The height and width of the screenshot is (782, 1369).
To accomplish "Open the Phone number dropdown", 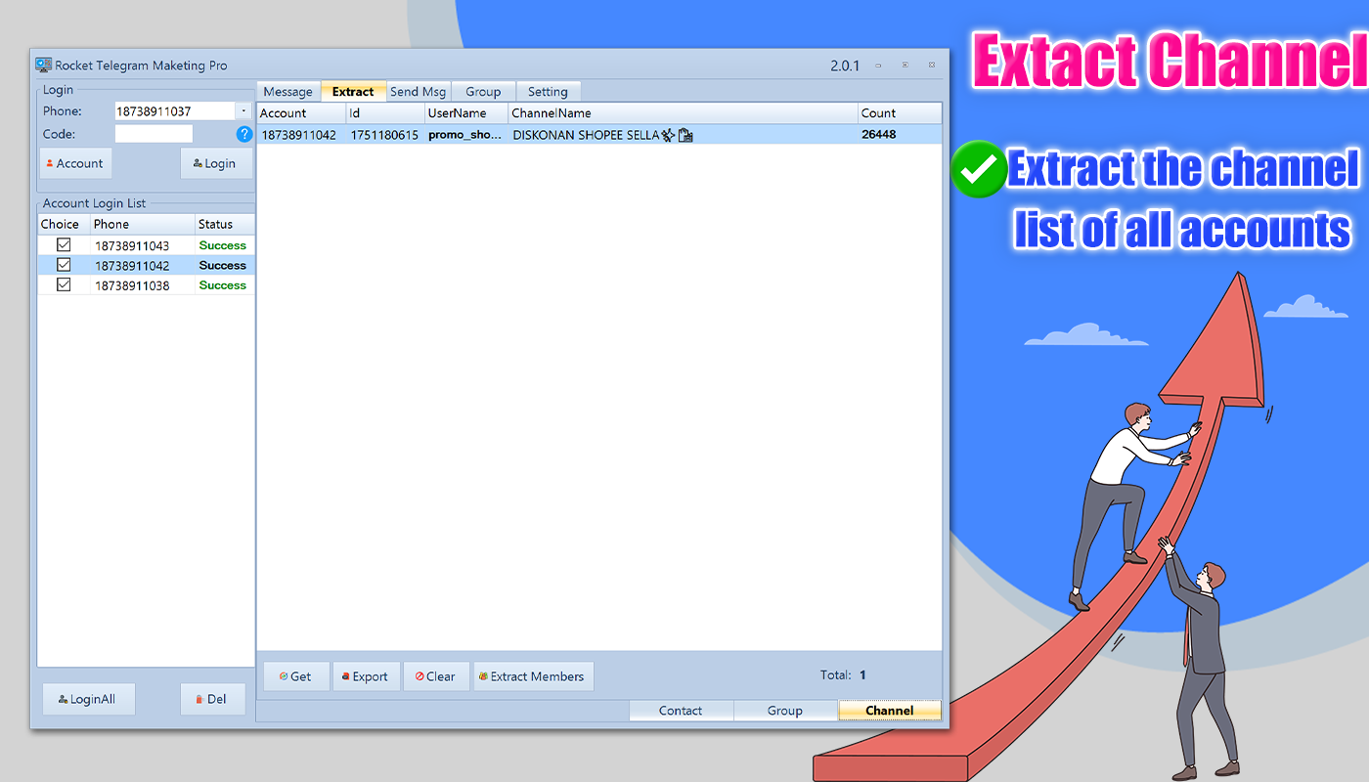I will coord(243,110).
